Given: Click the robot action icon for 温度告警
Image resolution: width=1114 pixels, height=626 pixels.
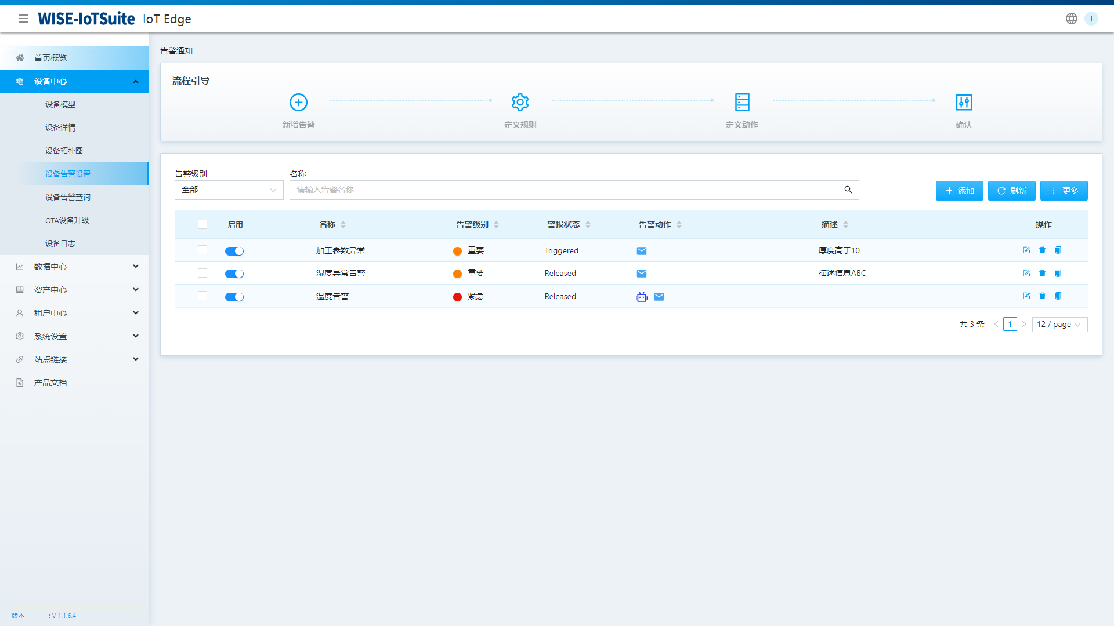Looking at the screenshot, I should (x=641, y=296).
